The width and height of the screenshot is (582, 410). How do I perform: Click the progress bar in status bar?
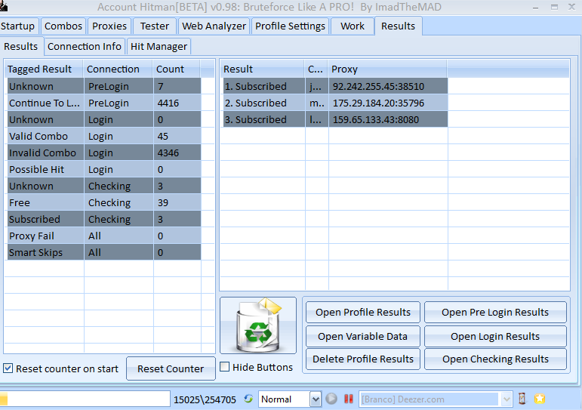85,399
